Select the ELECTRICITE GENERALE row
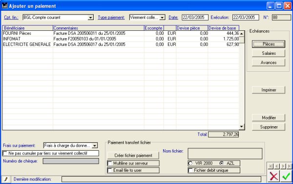The width and height of the screenshot is (293, 184). click(x=121, y=45)
